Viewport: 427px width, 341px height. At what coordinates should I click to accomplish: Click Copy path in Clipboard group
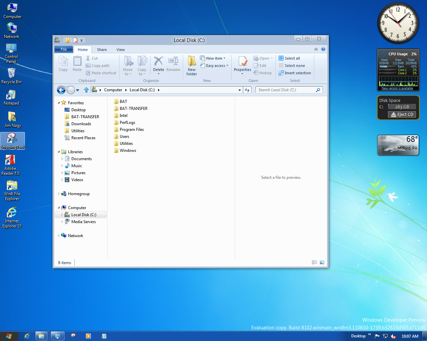click(97, 66)
